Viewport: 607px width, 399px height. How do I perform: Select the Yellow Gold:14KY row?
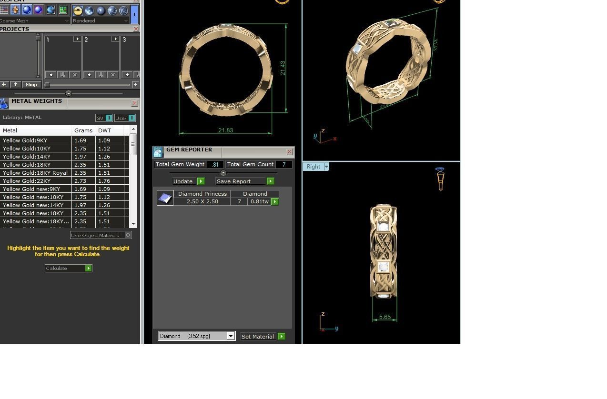point(64,157)
